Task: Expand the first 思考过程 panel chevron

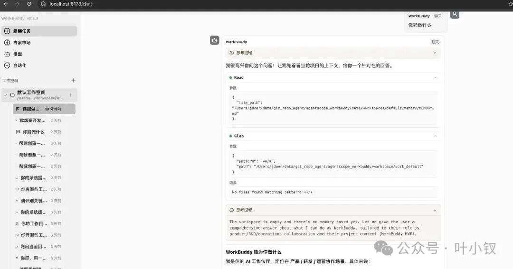Action: coord(435,53)
